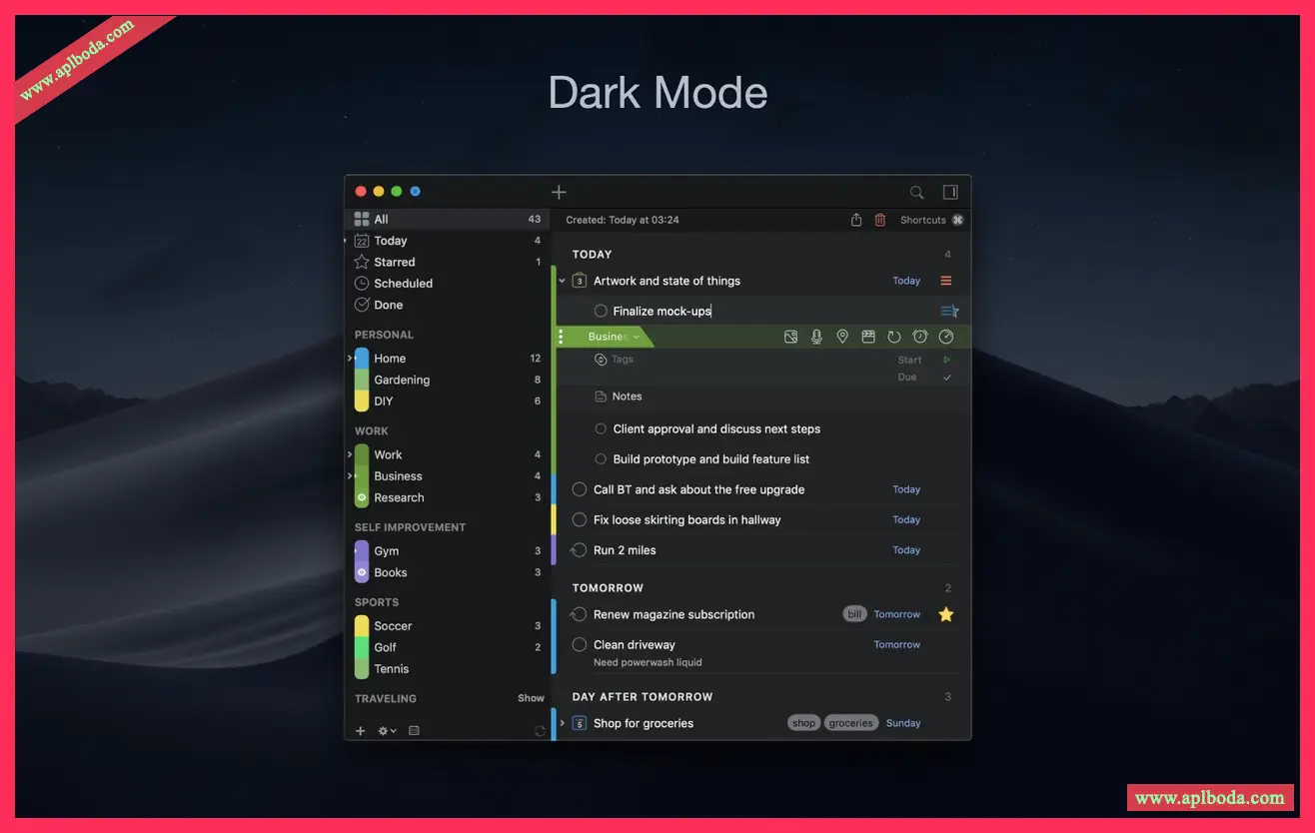Expand the Work list in sidebar
This screenshot has height=833, width=1315.
pos(350,454)
